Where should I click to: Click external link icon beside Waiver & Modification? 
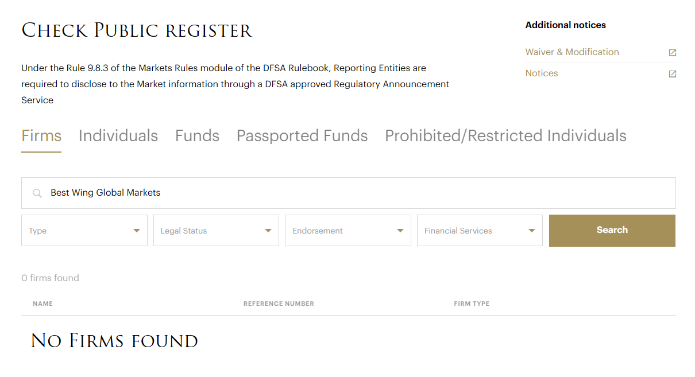[672, 53]
